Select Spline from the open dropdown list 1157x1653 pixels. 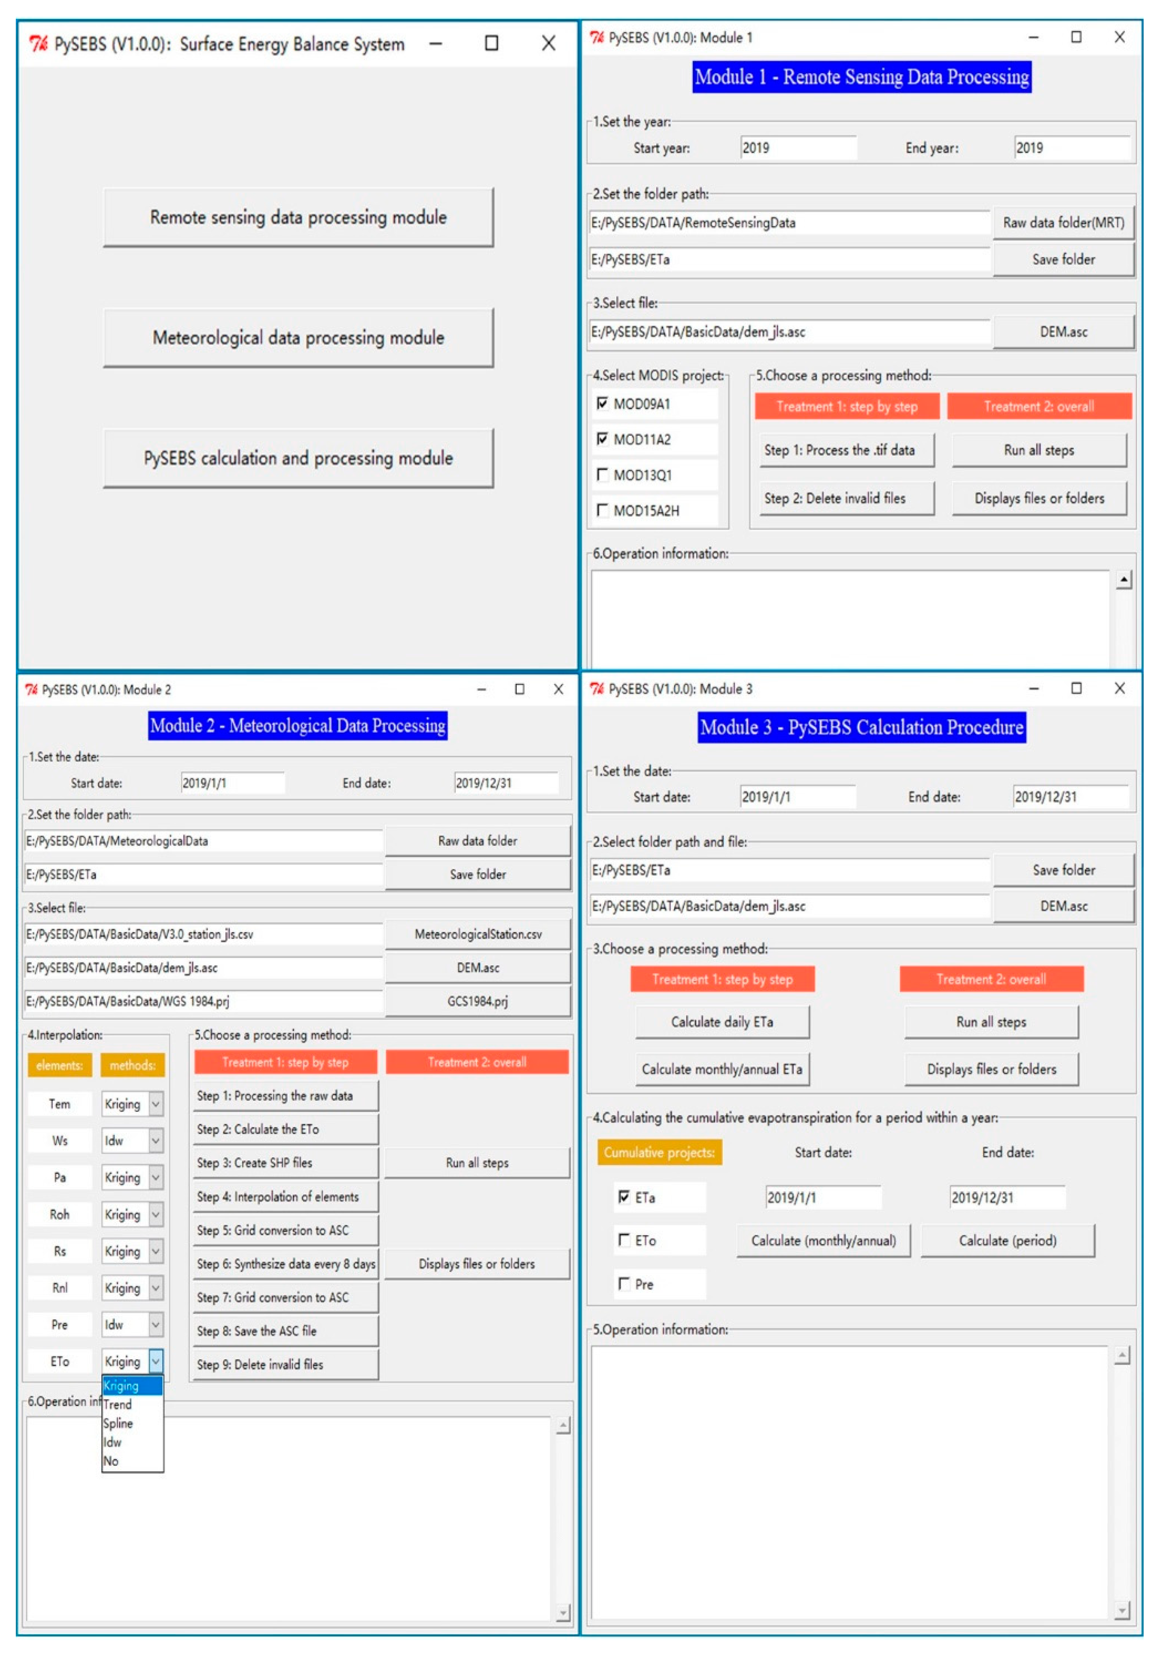coord(118,1423)
